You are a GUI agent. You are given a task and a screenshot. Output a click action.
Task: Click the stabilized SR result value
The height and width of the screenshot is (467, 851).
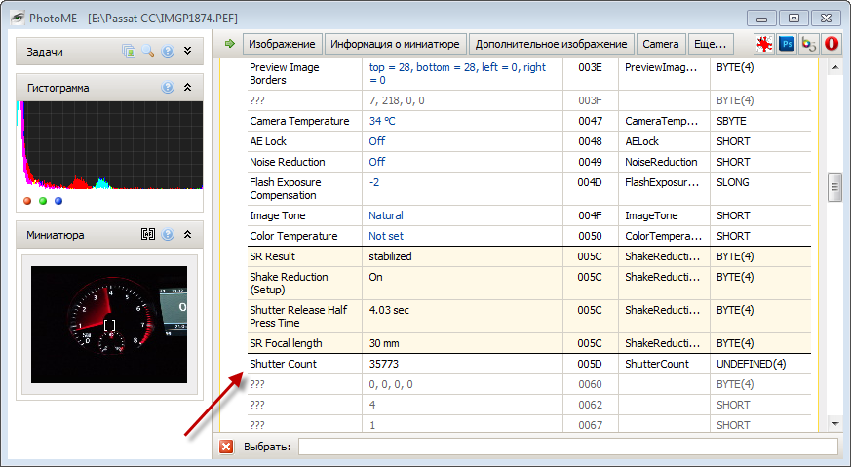point(390,256)
